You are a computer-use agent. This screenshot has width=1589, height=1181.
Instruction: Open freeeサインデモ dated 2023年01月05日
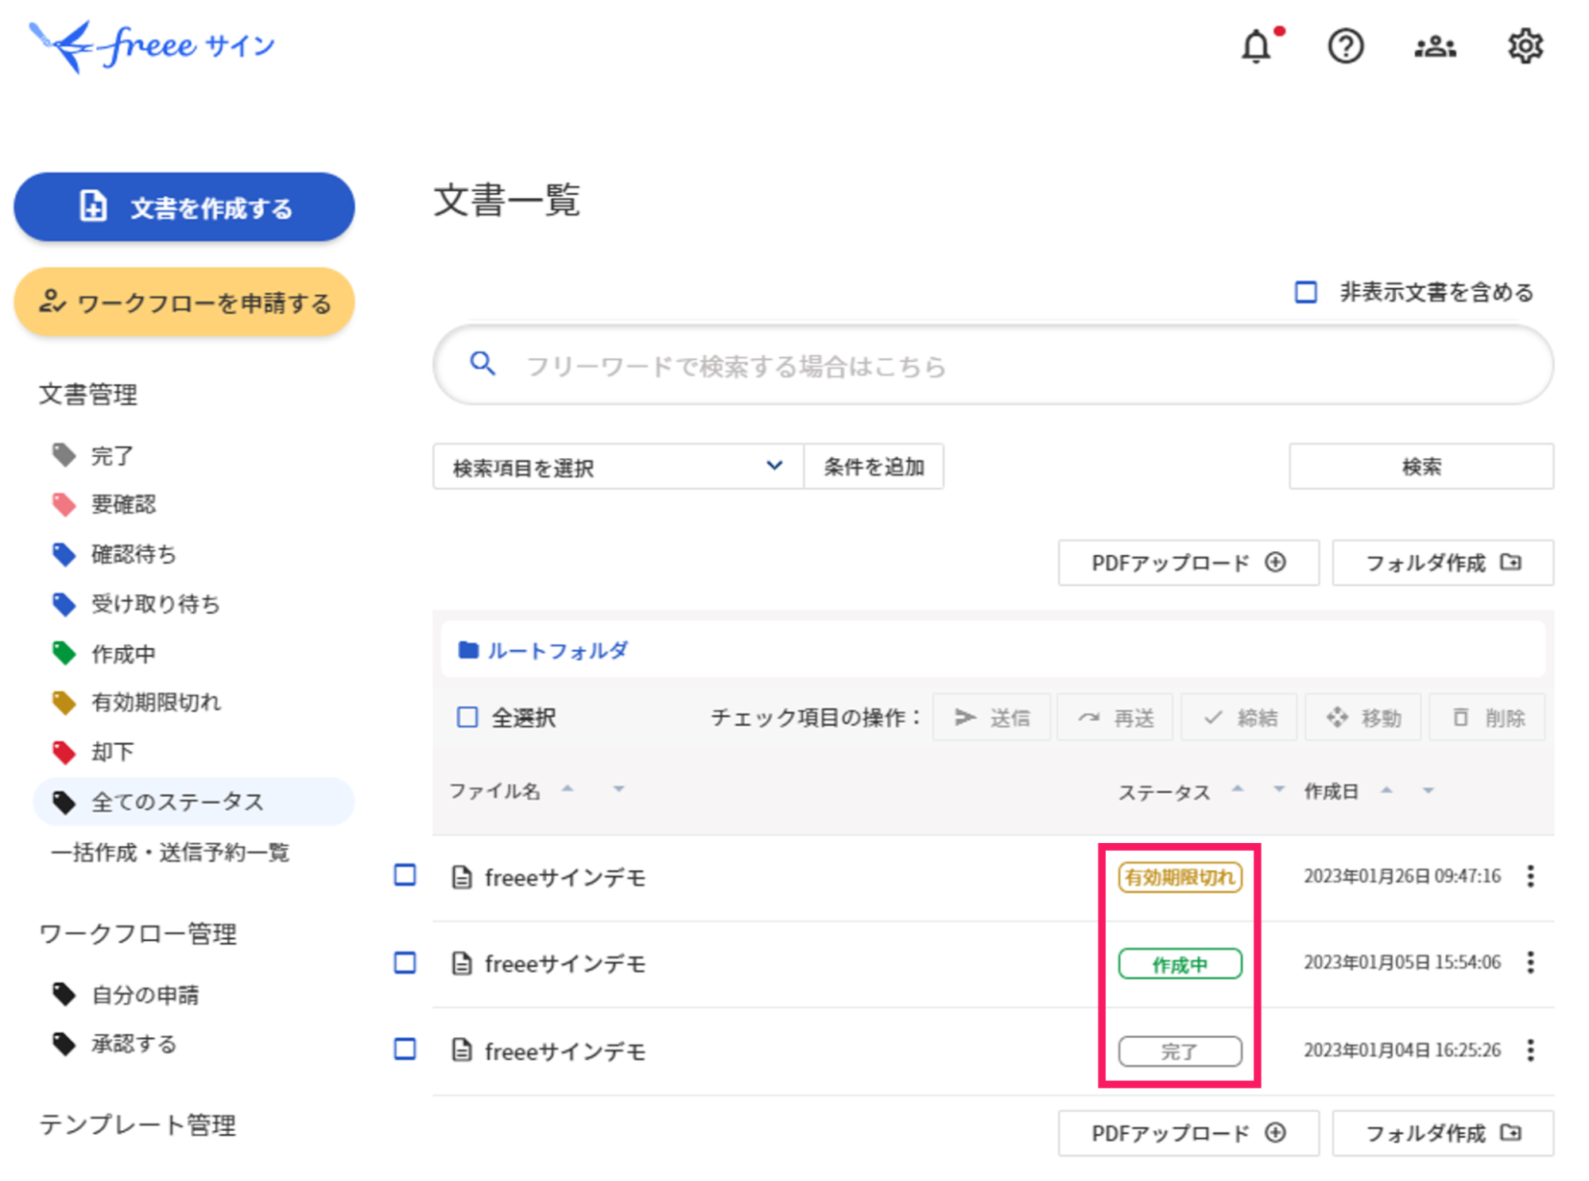[565, 963]
